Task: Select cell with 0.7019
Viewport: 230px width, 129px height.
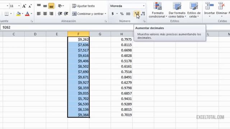Action: tap(121, 115)
